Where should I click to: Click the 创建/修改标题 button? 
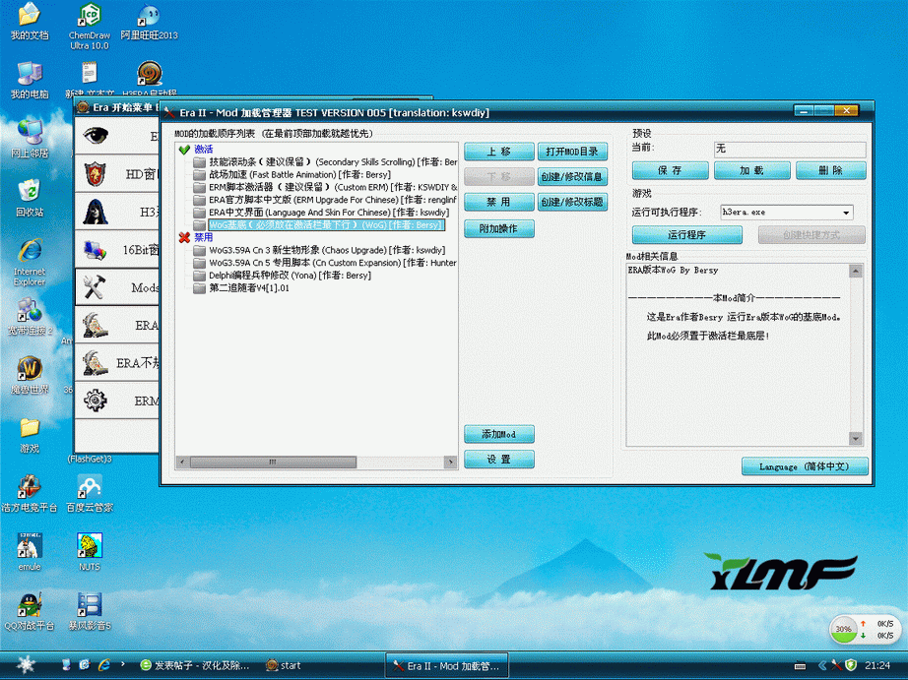(x=572, y=202)
